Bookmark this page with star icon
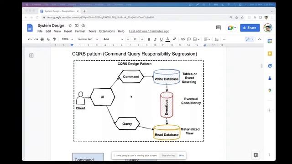Screen dimensions: 292x164 click(242, 17)
